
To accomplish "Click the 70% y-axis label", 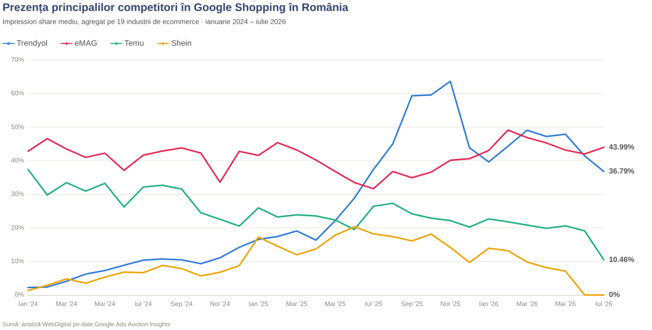I will pyautogui.click(x=17, y=60).
